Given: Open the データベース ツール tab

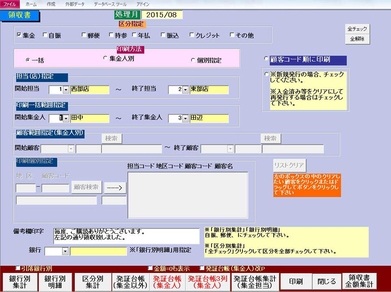Looking at the screenshot, I should pyautogui.click(x=110, y=3).
